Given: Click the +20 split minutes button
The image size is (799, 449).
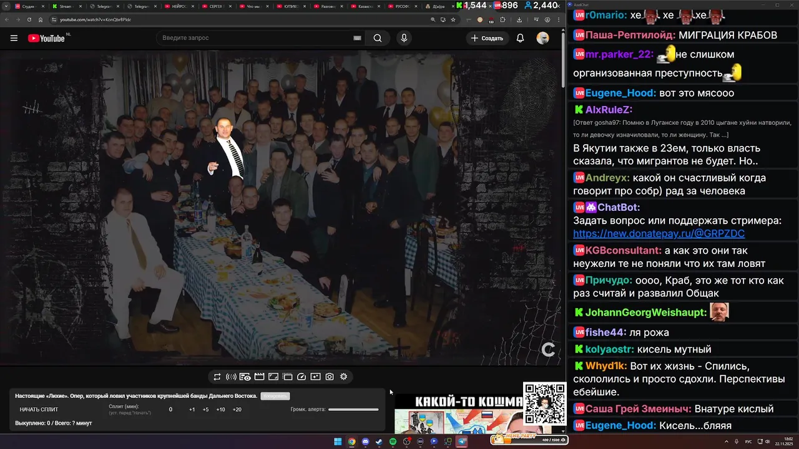Looking at the screenshot, I should (x=237, y=410).
